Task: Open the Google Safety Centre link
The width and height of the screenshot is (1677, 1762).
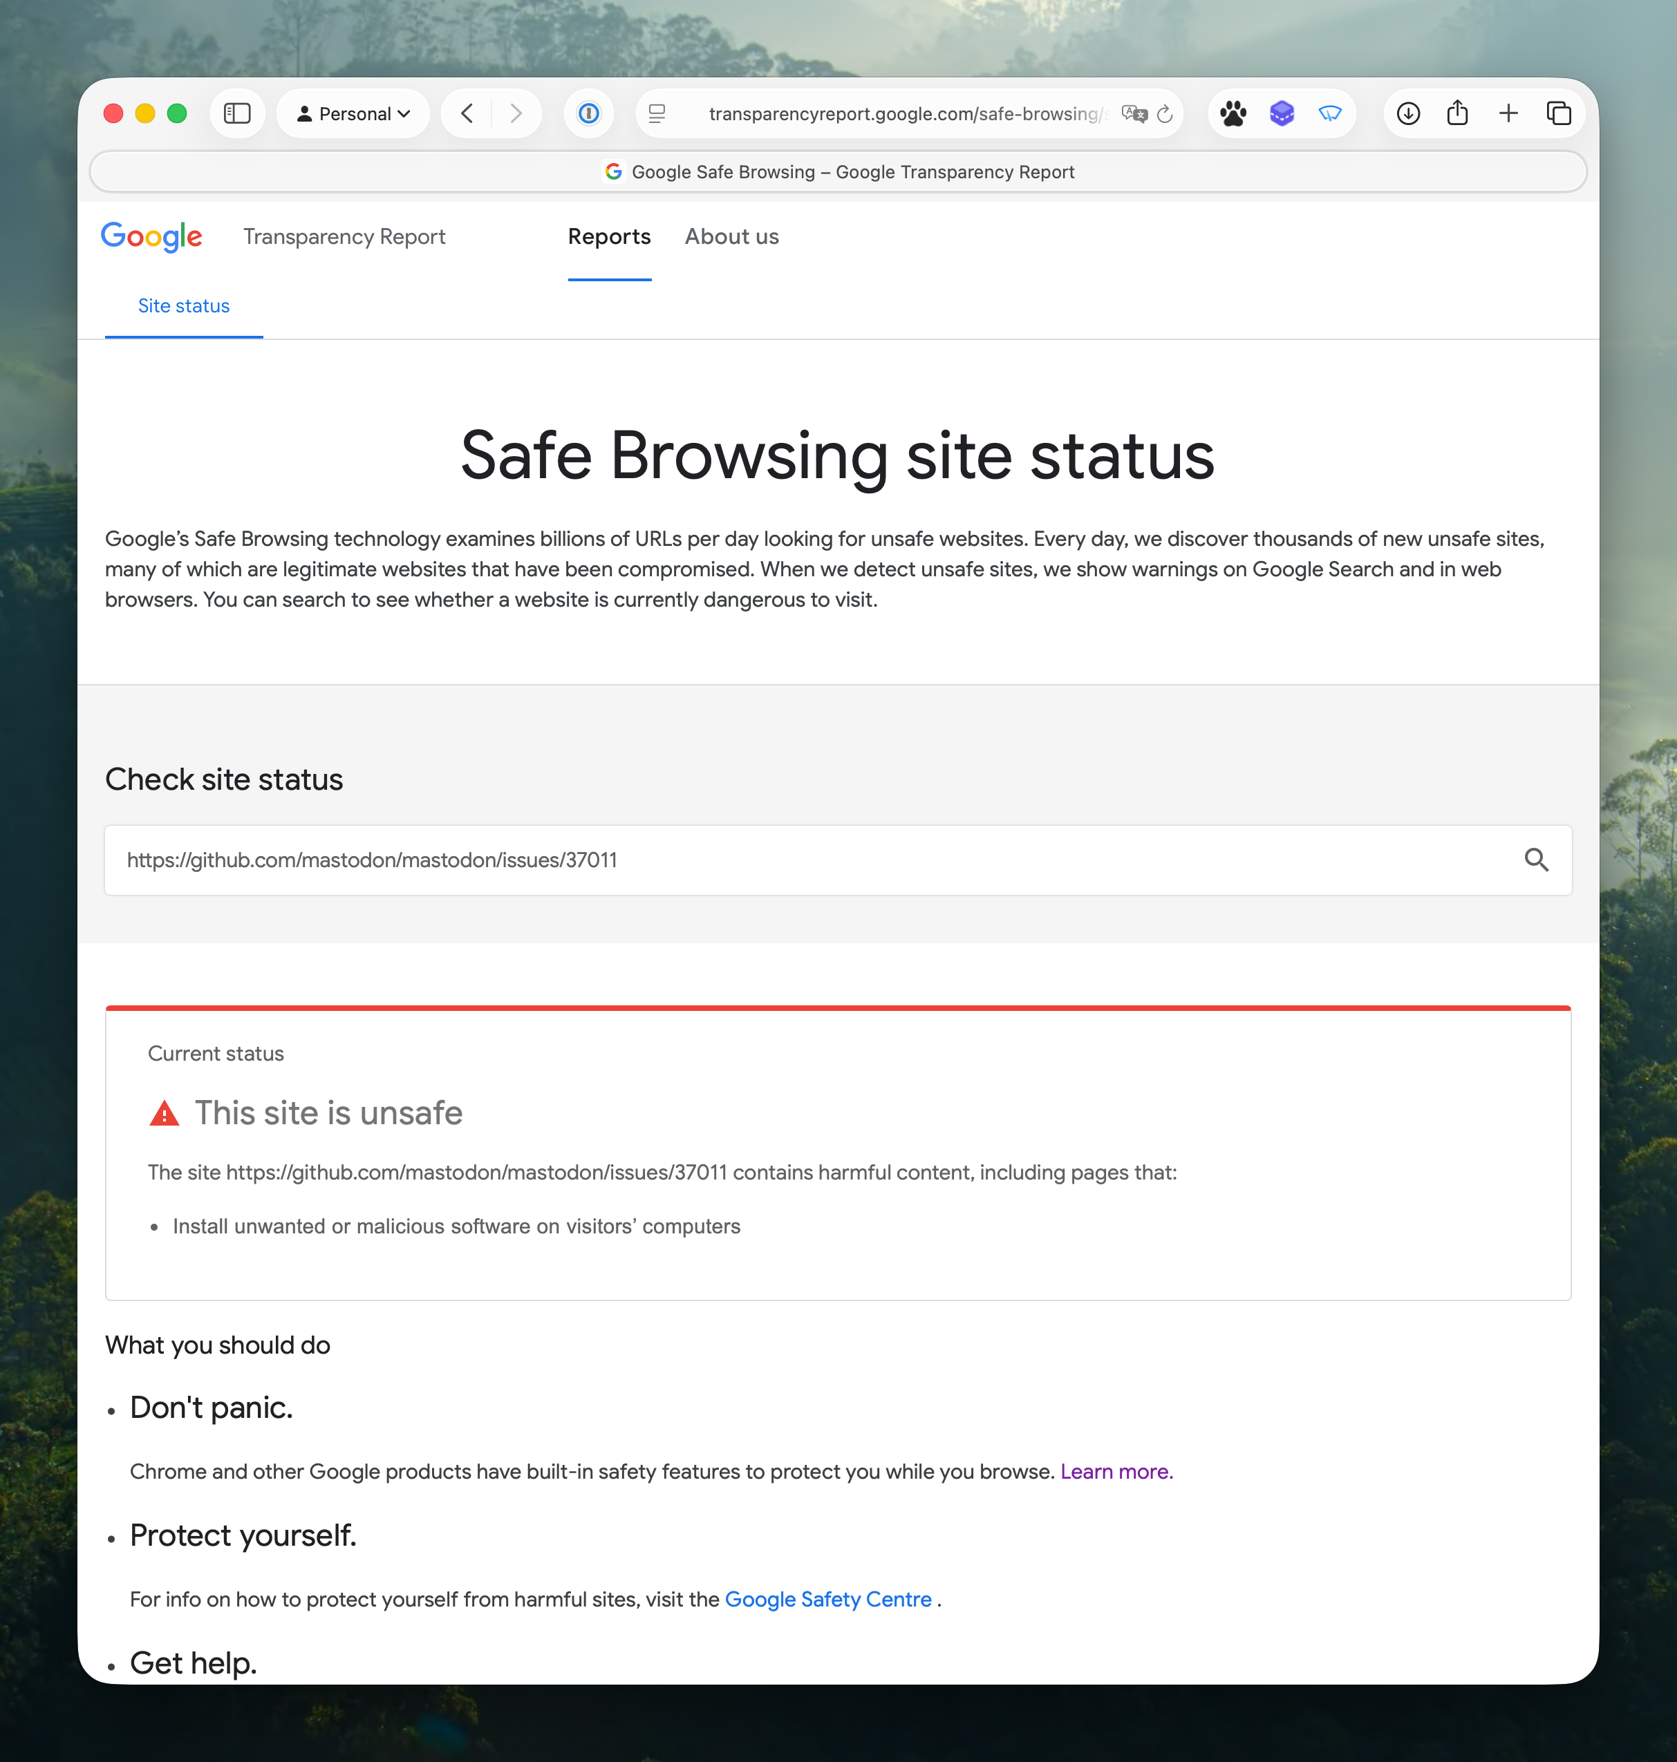Action: click(x=827, y=1600)
